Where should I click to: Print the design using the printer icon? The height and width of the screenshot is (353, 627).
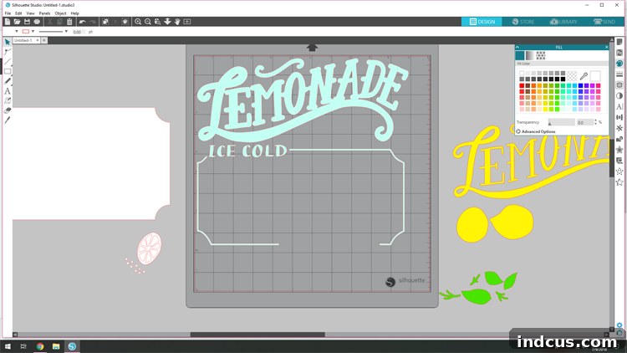pos(37,22)
